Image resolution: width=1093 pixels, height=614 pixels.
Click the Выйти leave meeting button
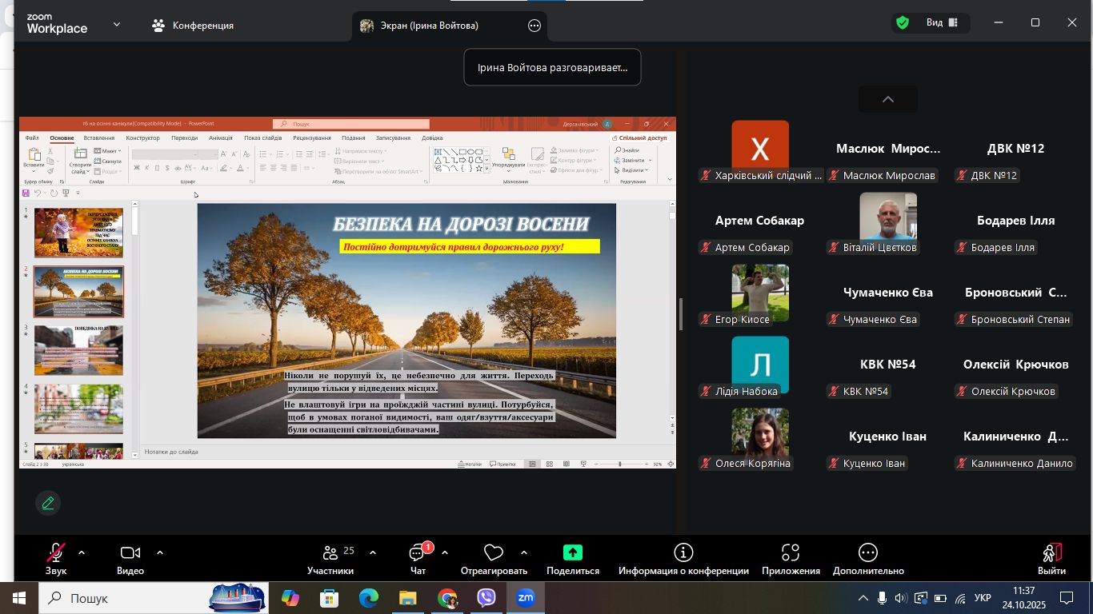[x=1051, y=558]
